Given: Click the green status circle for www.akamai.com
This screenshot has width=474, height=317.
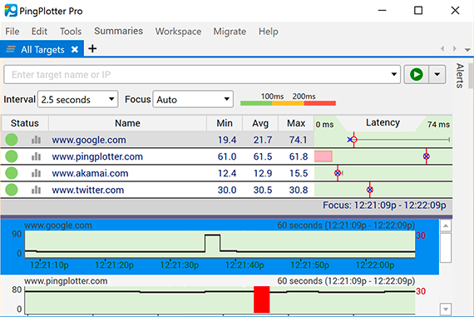Looking at the screenshot, I should click(x=12, y=173).
